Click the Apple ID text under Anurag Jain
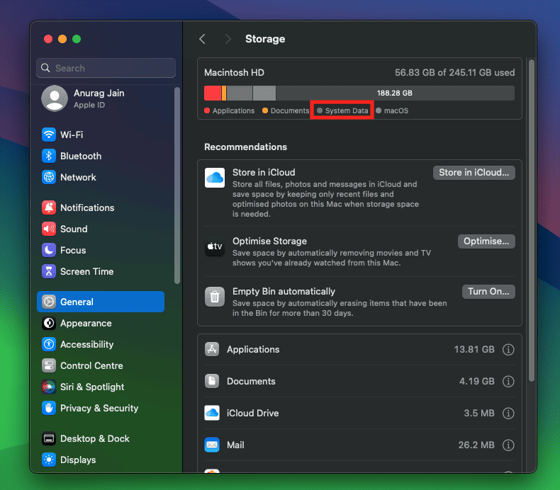This screenshot has width=560, height=490. pyautogui.click(x=89, y=105)
